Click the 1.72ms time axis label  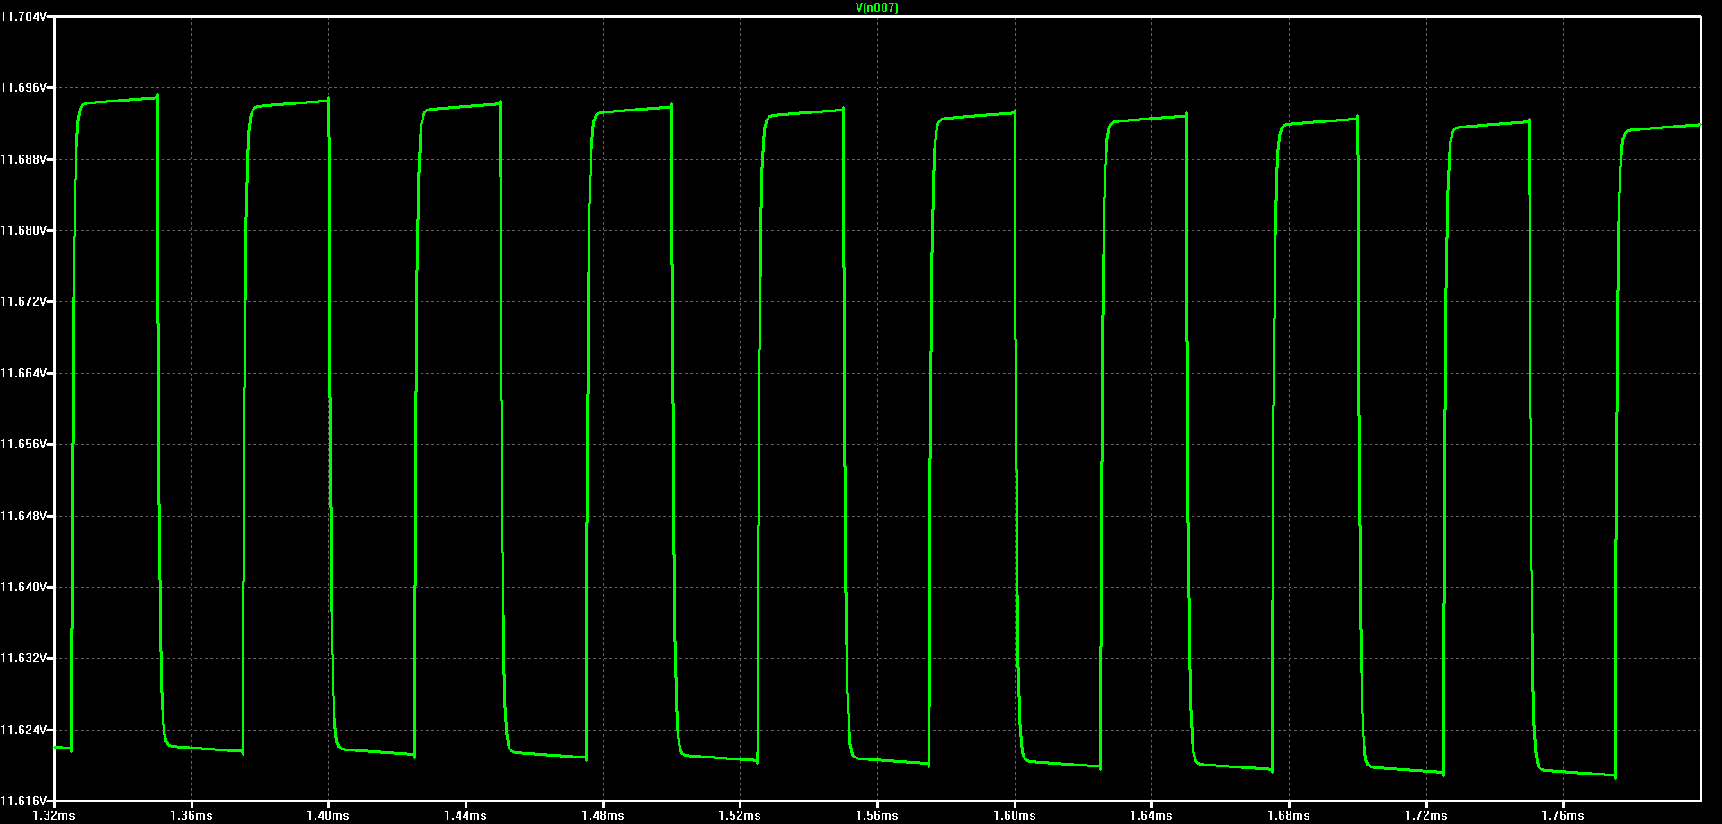[1426, 816]
